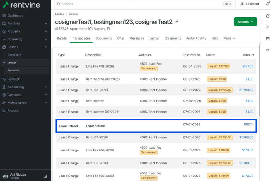This screenshot has width=271, height=181.
Task: Click the Amount column header
Action: pos(249,55)
